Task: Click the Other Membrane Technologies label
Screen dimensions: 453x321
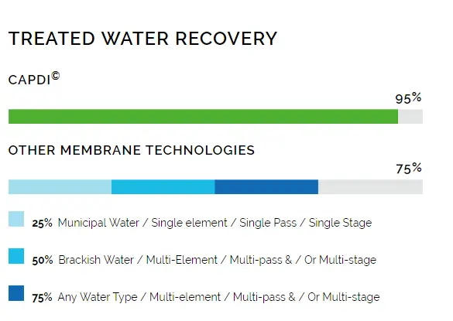Action: pos(132,150)
